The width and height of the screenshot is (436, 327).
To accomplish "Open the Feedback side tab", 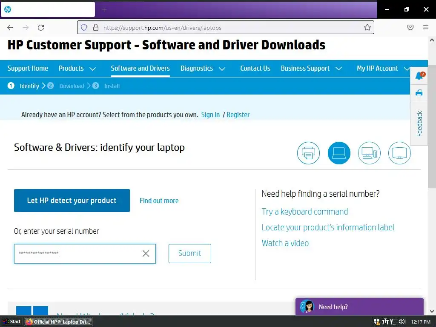I will pos(419,124).
